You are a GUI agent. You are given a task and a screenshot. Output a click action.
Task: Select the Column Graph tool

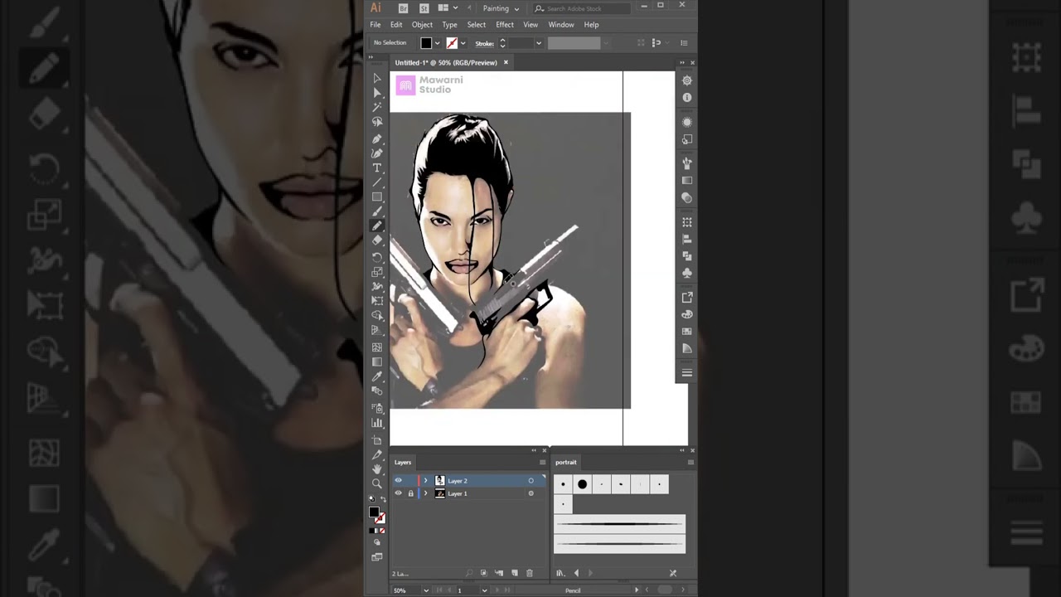(x=377, y=423)
